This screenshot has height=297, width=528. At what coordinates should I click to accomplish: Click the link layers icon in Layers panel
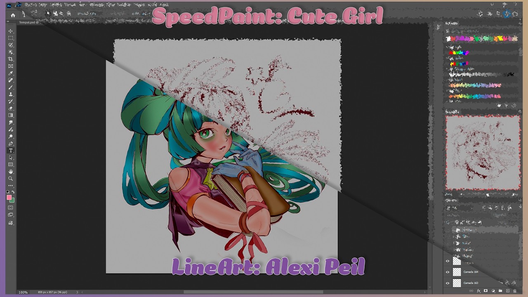coord(472,291)
